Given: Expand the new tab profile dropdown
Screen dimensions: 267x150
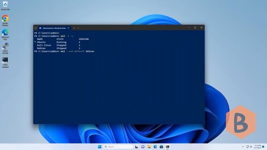Looking at the screenshot, I should 78,28.
